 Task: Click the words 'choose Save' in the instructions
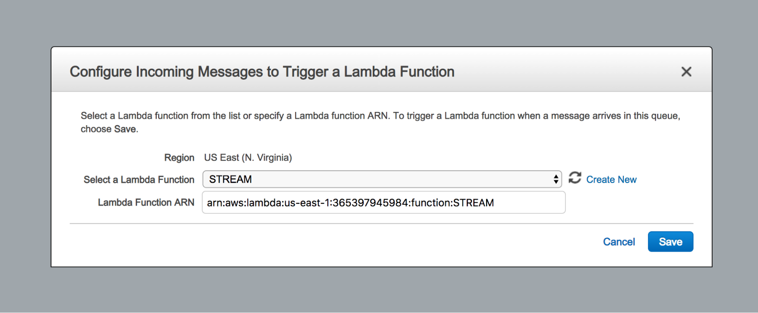click(108, 129)
